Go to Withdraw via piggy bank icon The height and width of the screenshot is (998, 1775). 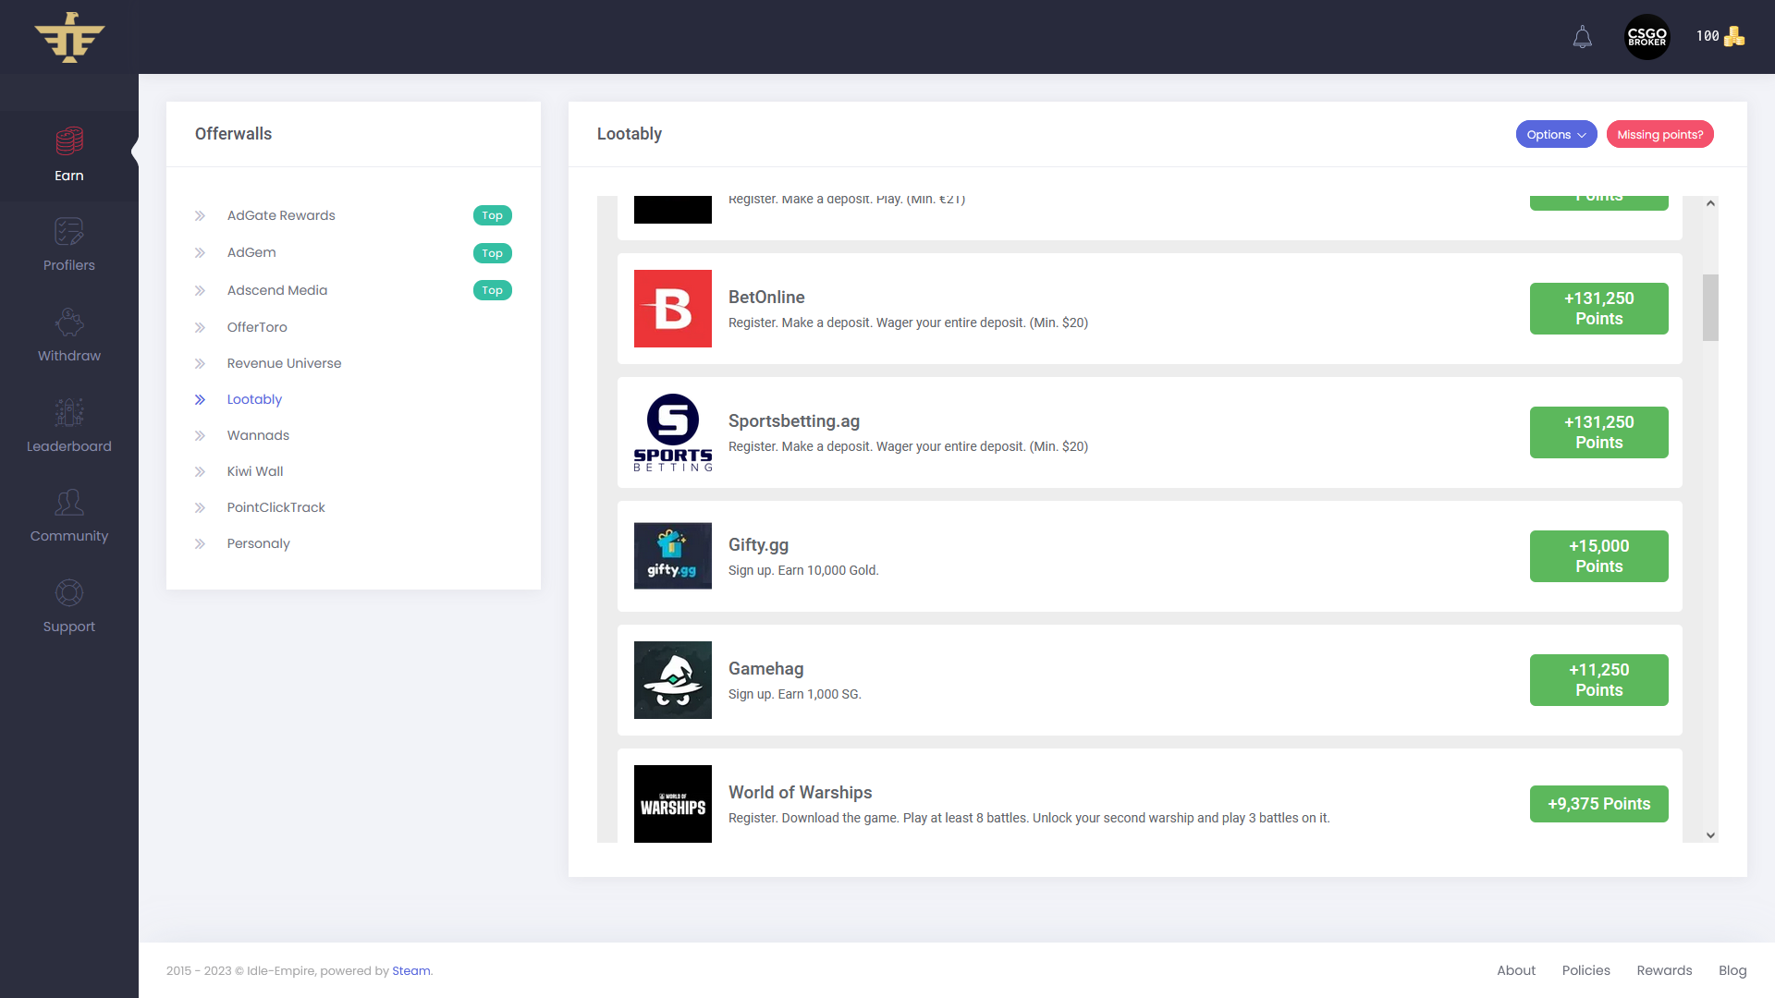pos(69,323)
